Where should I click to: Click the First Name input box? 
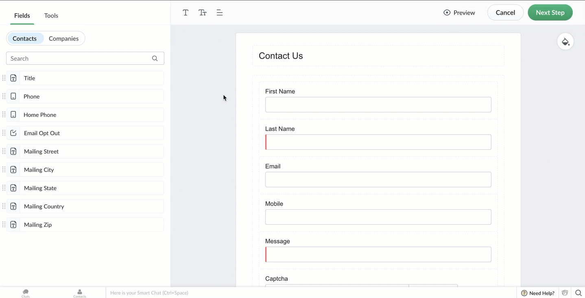point(378,105)
